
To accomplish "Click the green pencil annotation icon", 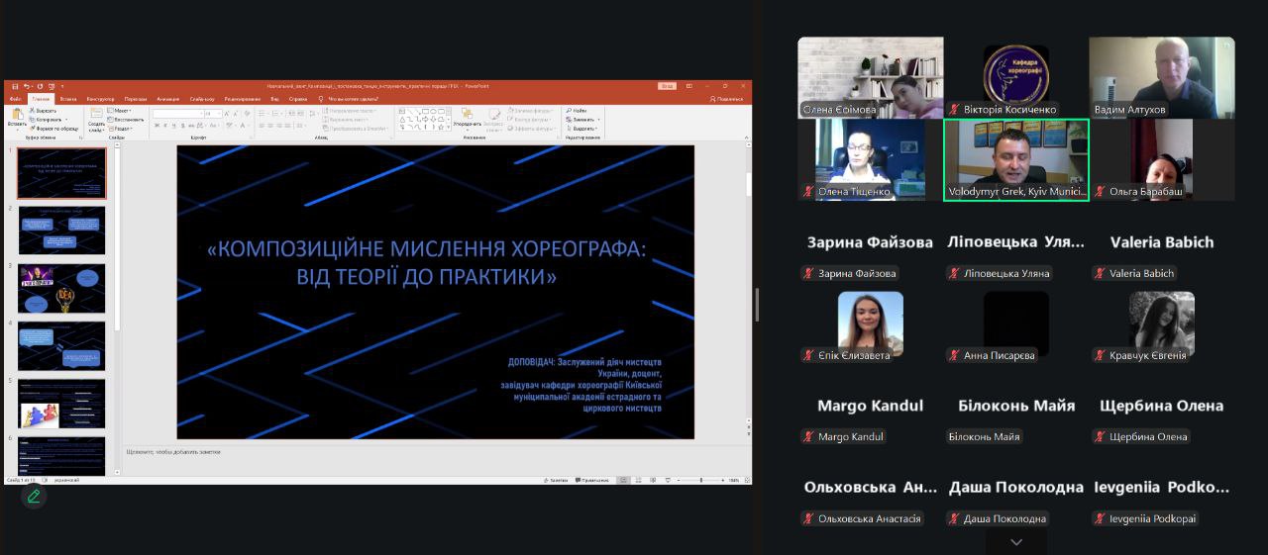I will pos(34,497).
